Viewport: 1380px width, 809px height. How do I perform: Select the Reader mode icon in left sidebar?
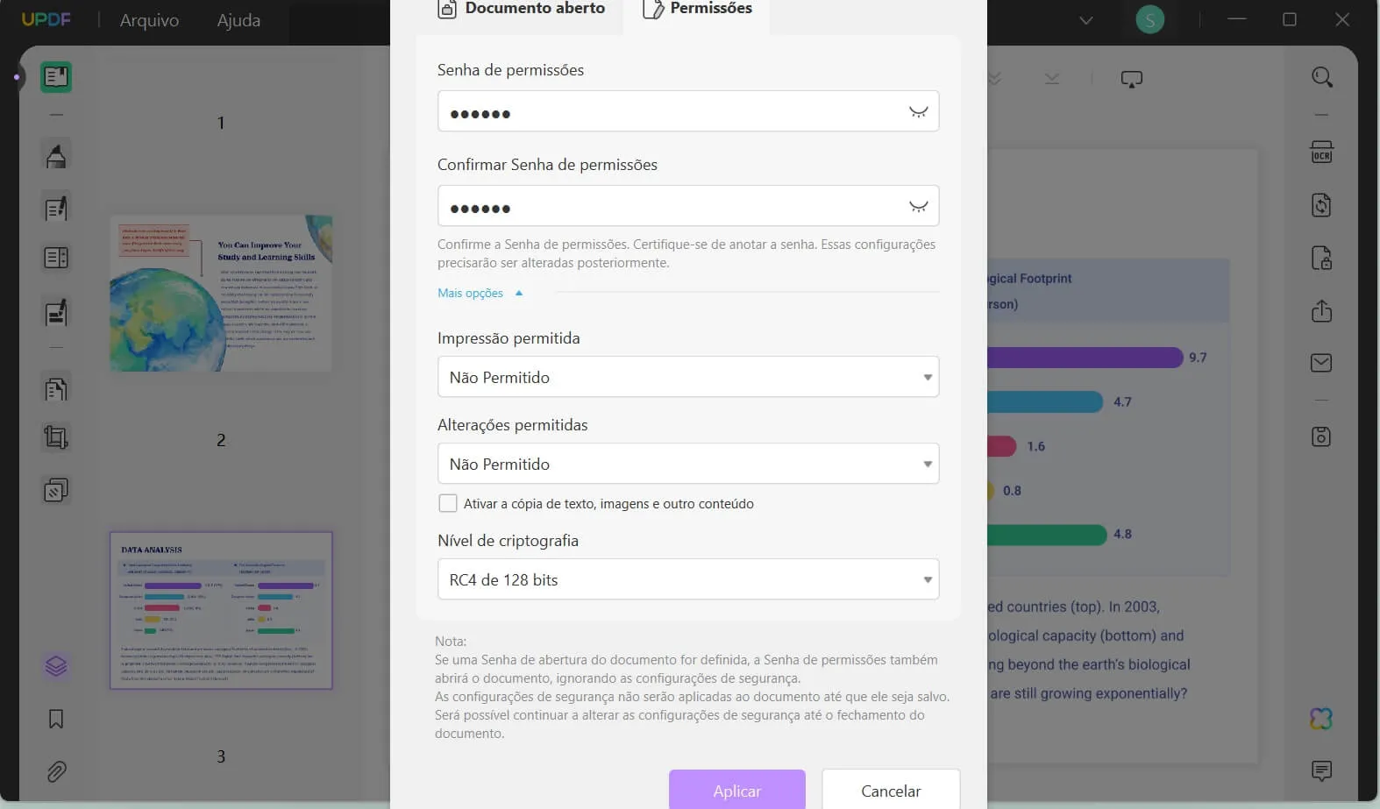[x=56, y=77]
